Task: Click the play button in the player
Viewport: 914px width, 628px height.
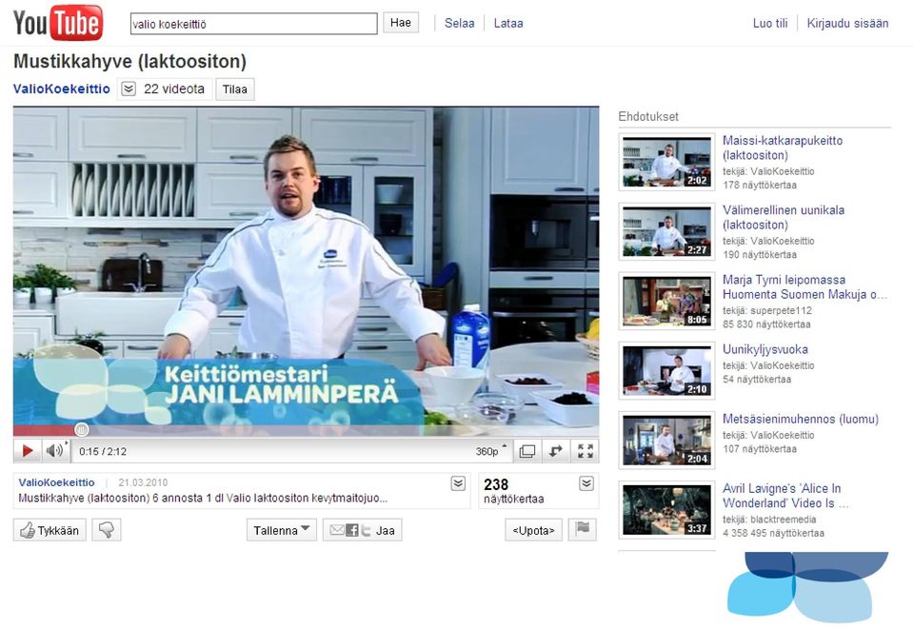Action: point(27,451)
